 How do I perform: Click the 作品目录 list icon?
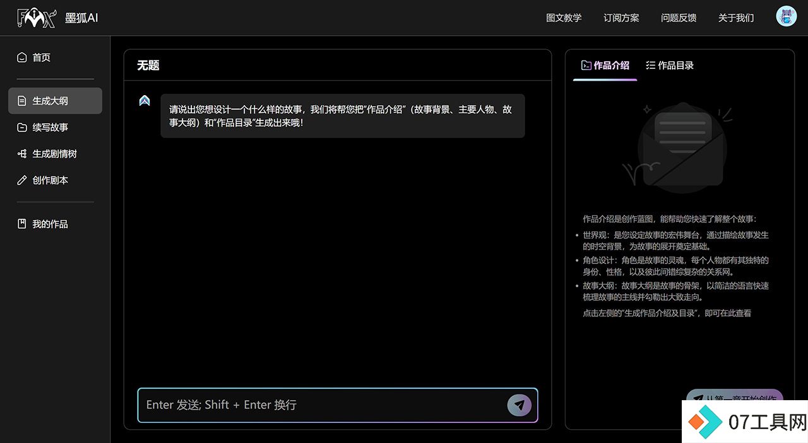650,65
